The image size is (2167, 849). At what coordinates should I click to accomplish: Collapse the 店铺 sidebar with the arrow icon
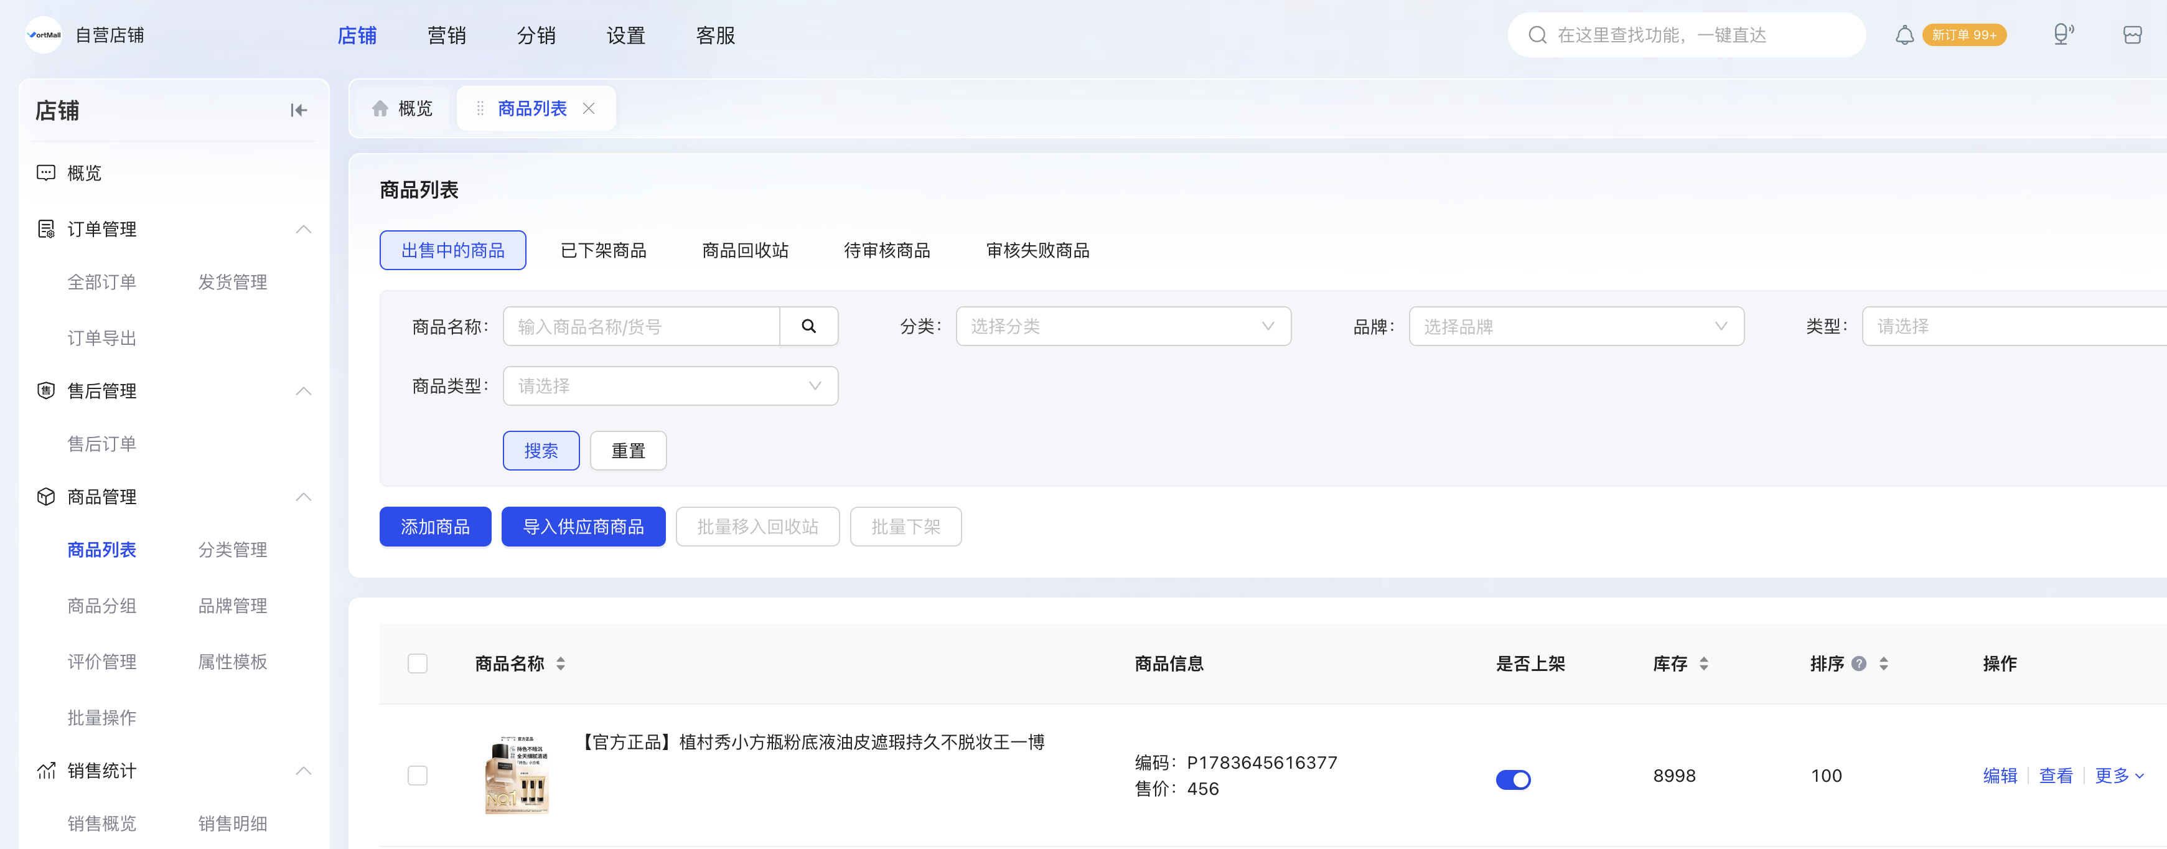pyautogui.click(x=299, y=110)
